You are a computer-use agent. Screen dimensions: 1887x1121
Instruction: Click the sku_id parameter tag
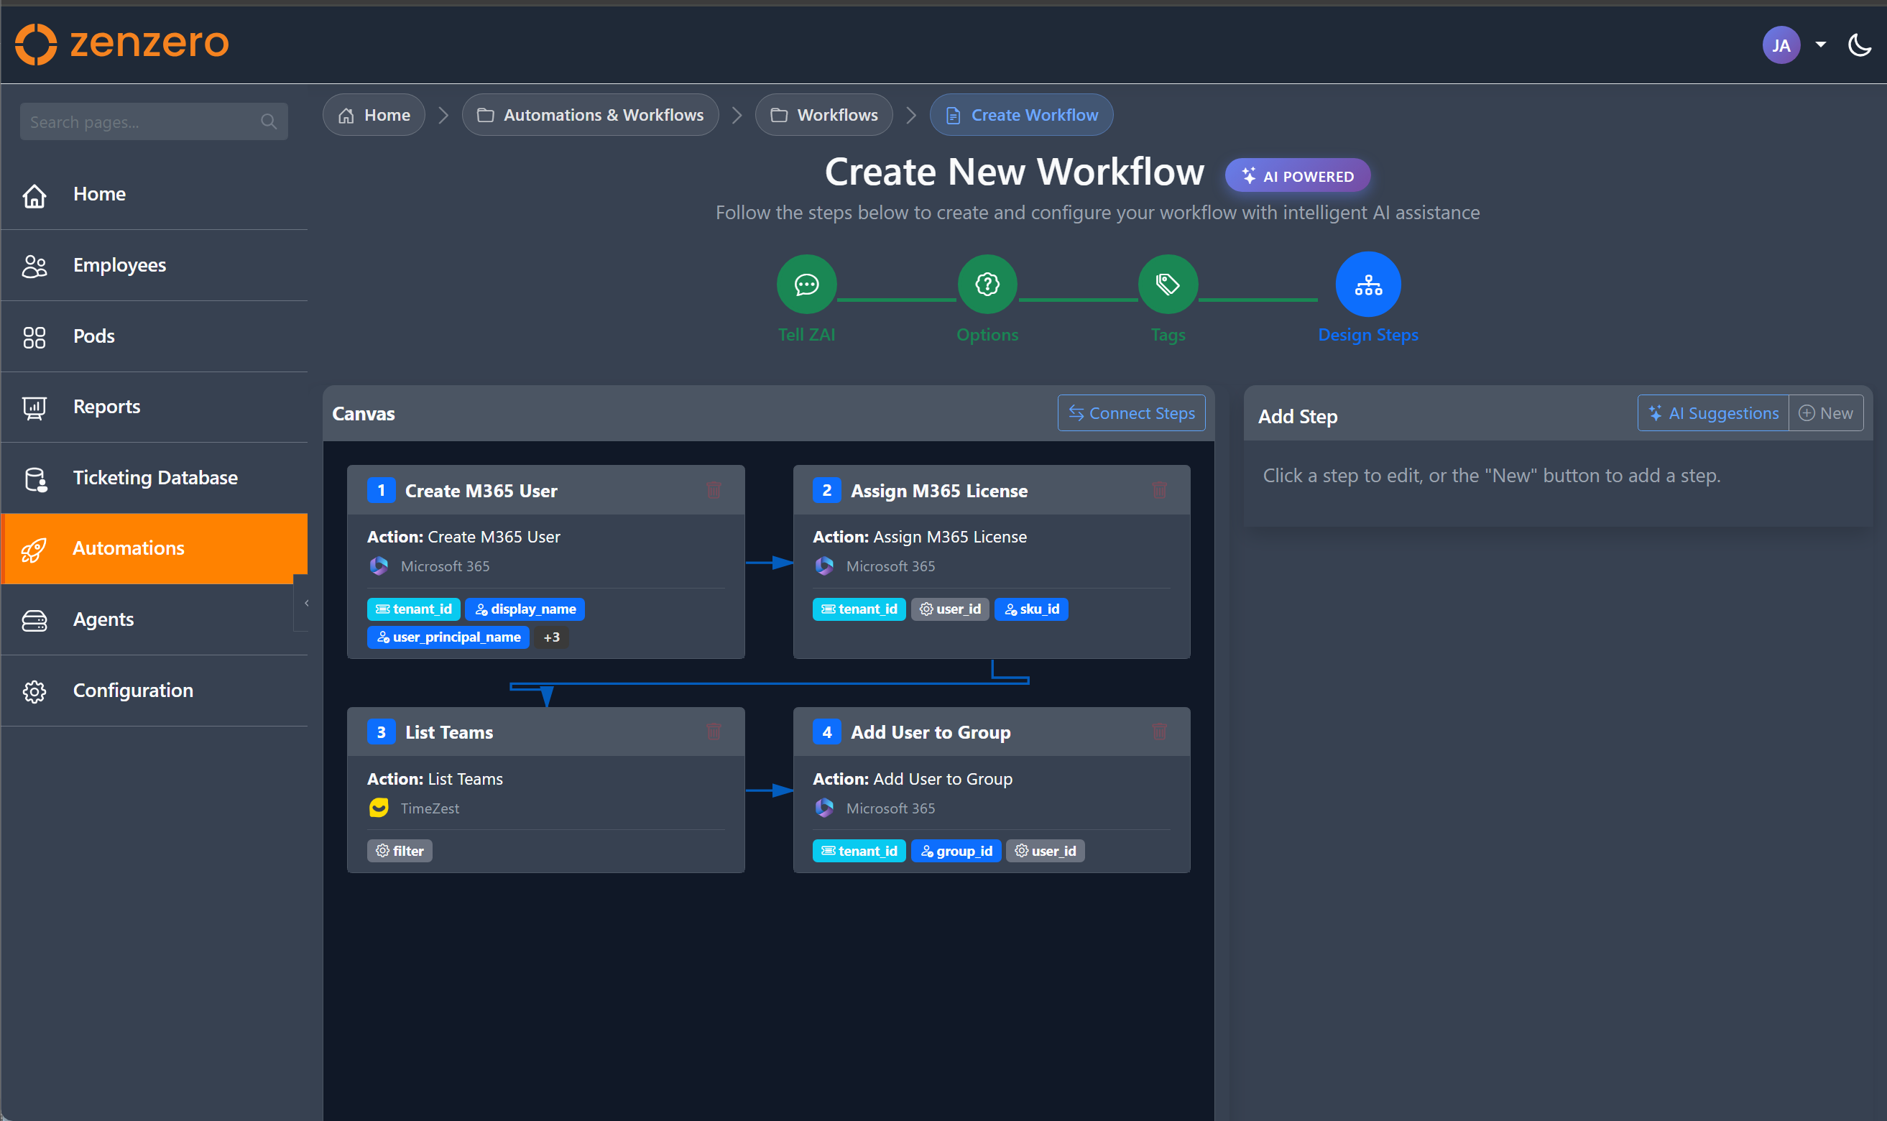(1031, 609)
